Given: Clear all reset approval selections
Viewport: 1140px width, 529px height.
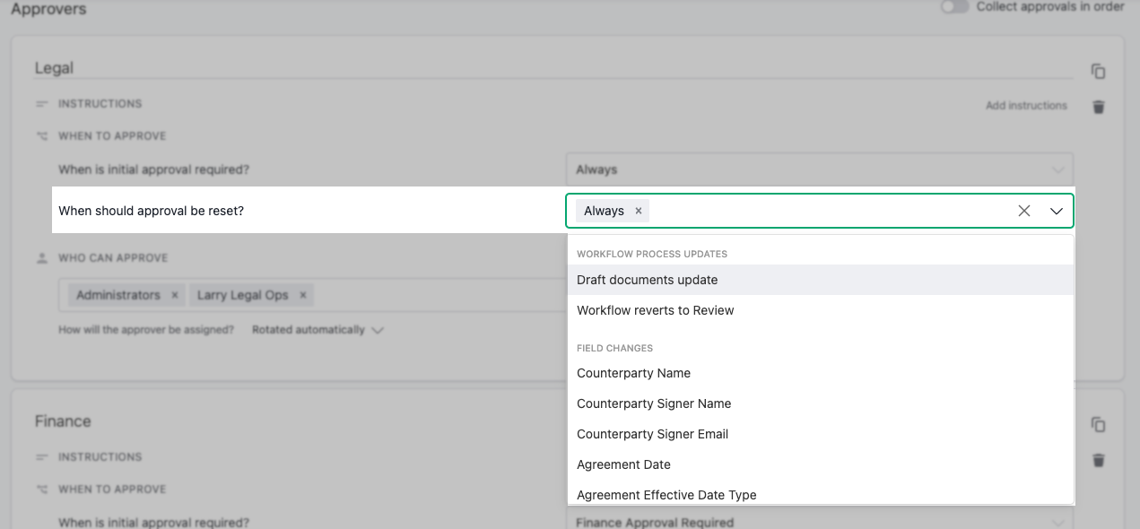Looking at the screenshot, I should [x=1024, y=211].
